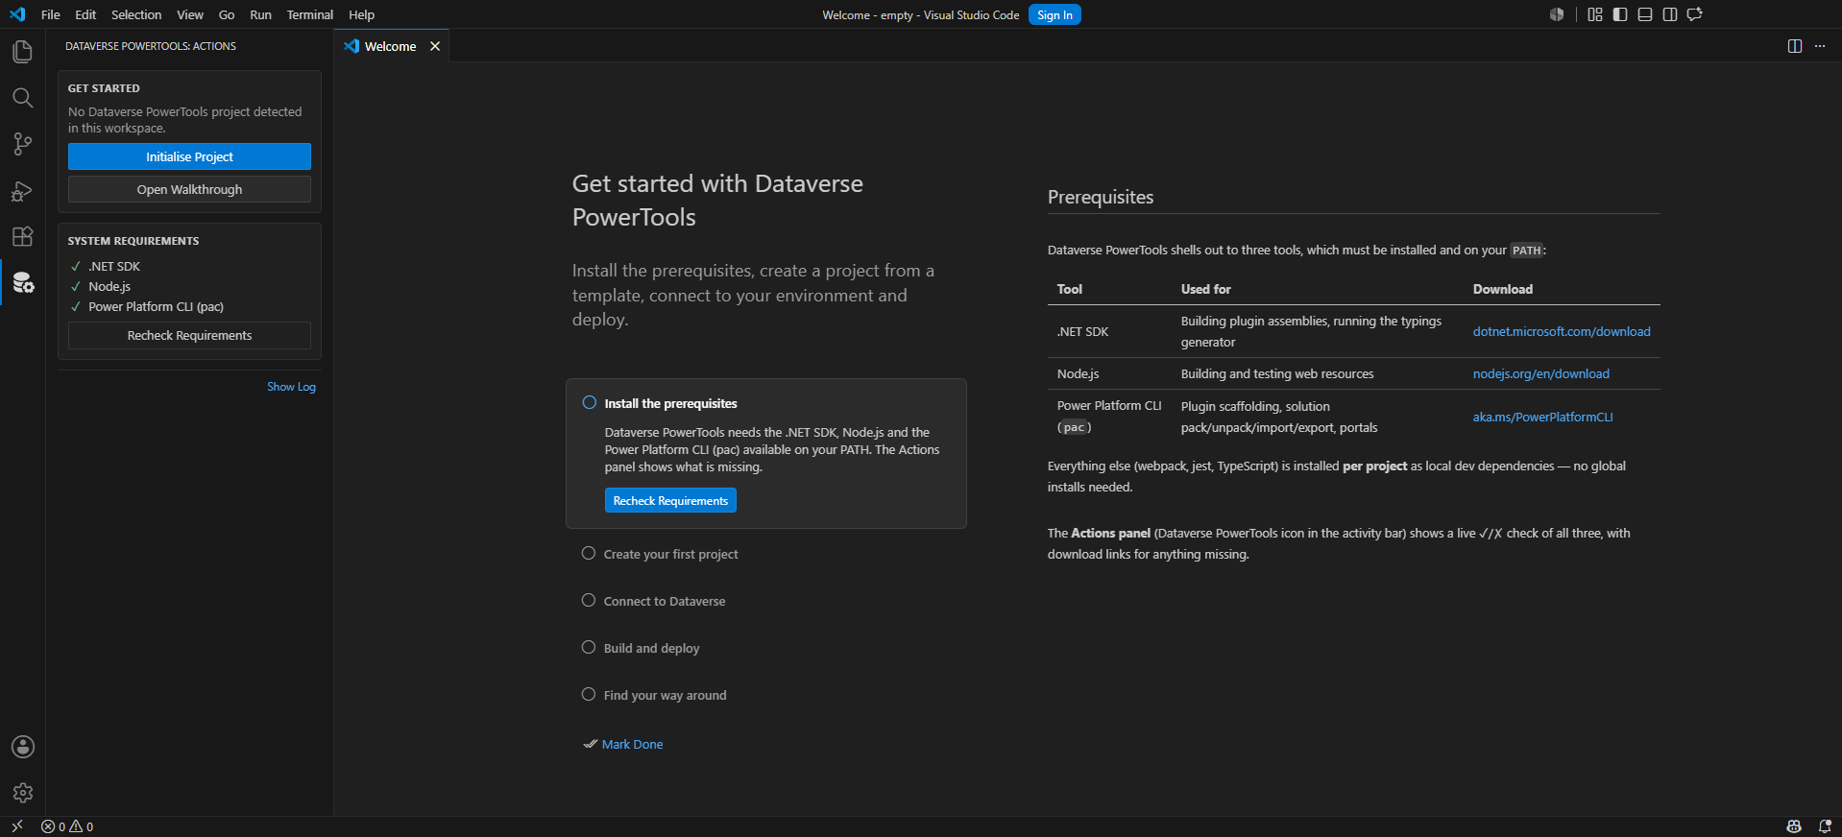Open the Help menu
The width and height of the screenshot is (1842, 837).
point(362,14)
